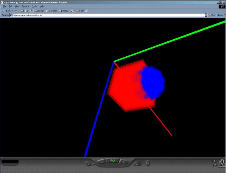Viewport: 226px width, 173px height.
Task: Open the Search pane
Action: pyautogui.click(x=39, y=11)
